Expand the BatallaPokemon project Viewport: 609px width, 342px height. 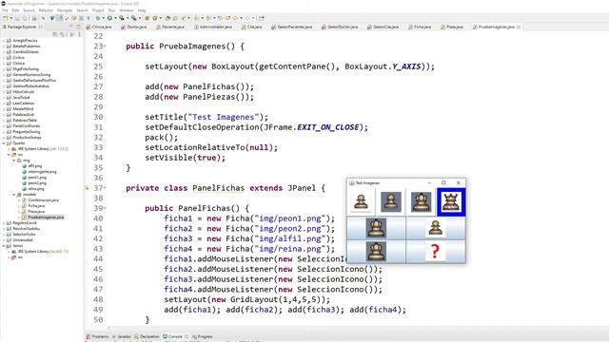pos(4,47)
